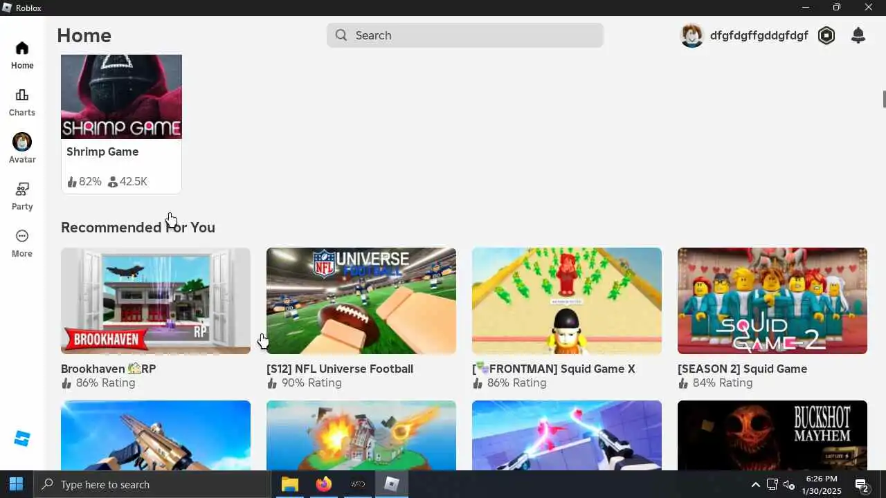Screen dimensions: 886x498
Task: Click the Brookhaven RP title
Action: (109, 369)
